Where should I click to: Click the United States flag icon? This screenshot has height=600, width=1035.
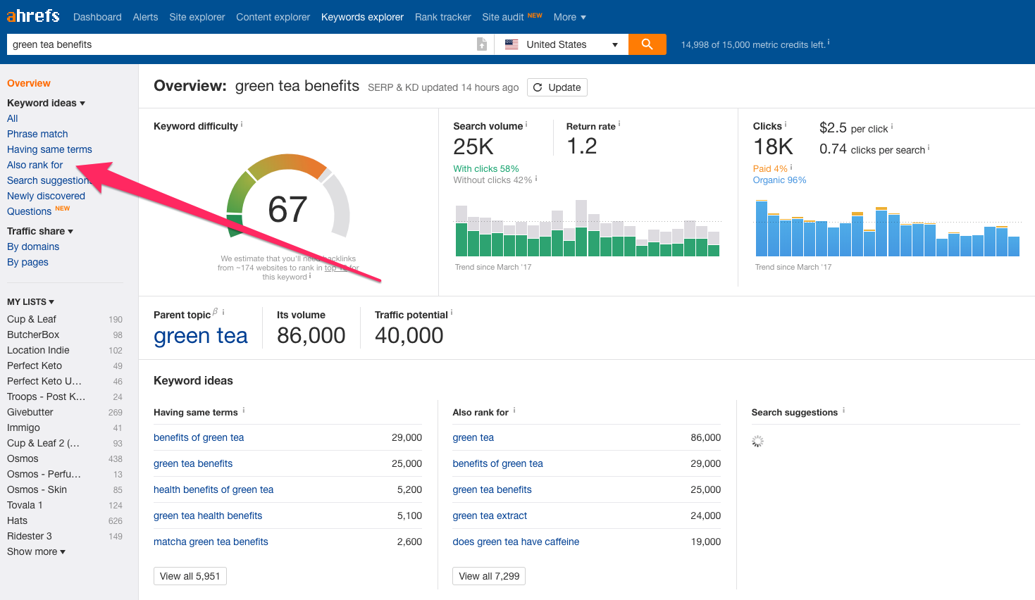512,44
